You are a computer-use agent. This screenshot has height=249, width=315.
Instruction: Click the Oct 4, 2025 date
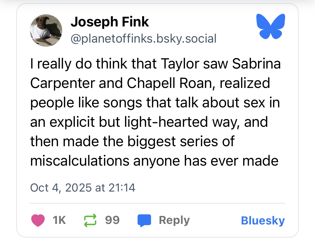tap(61, 187)
